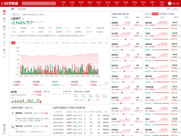Switch to 申万一级 tab

[x=148, y=14]
